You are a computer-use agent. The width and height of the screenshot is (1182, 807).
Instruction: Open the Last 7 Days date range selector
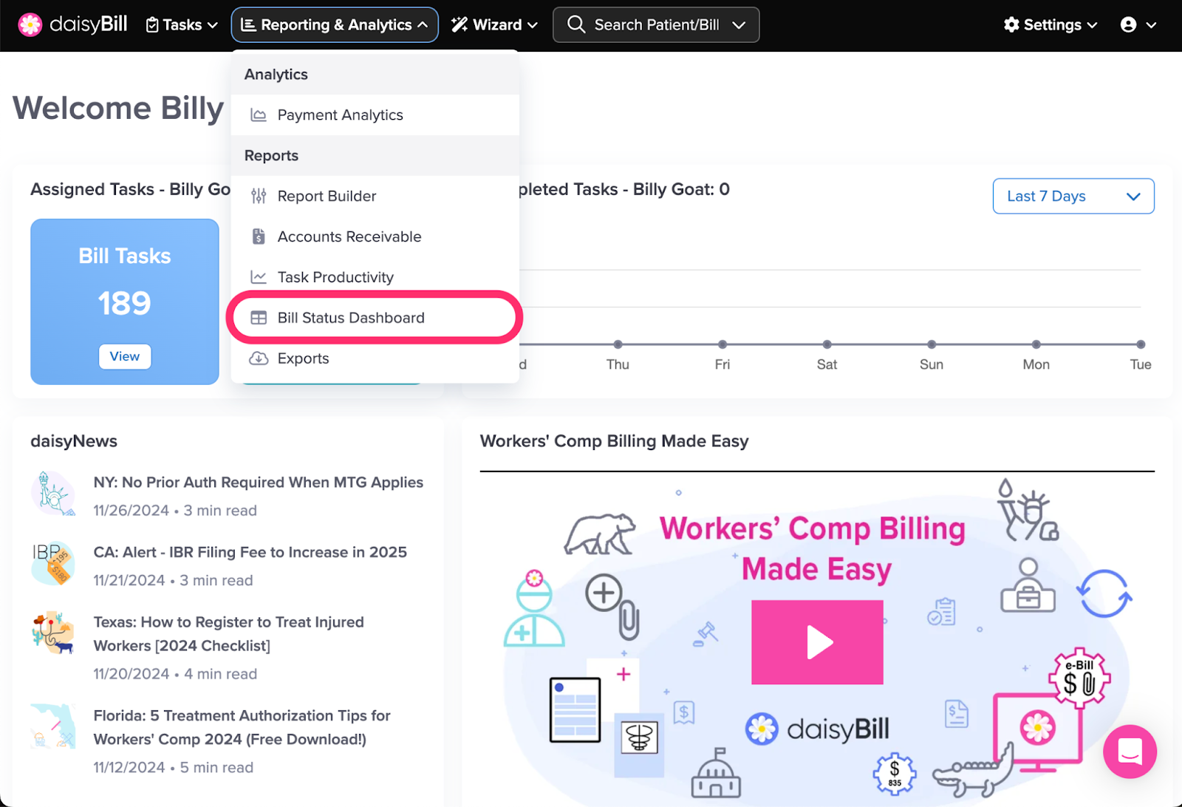pos(1073,196)
